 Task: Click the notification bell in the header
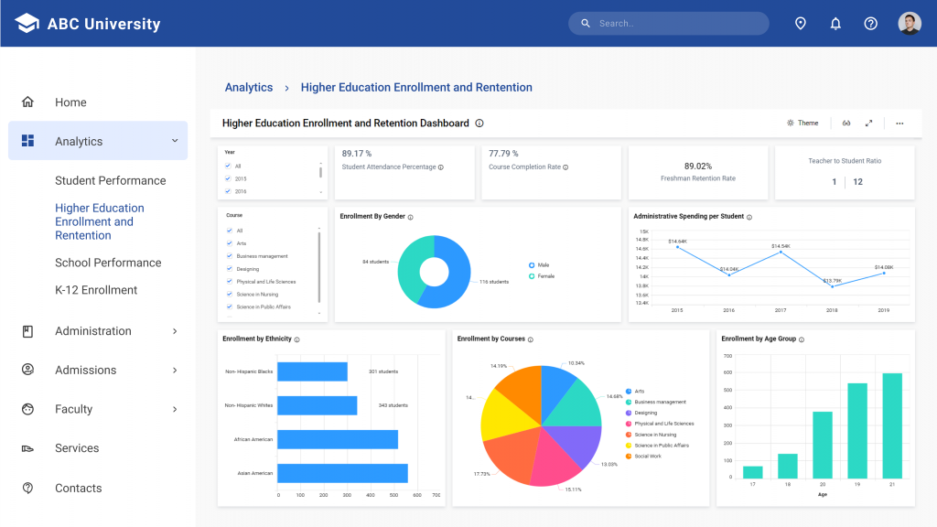click(835, 23)
